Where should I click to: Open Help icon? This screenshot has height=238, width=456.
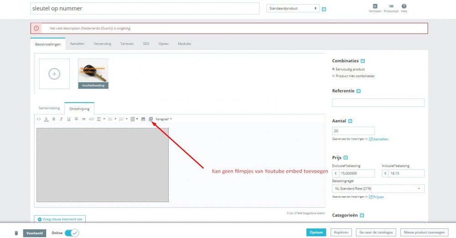pos(404,8)
